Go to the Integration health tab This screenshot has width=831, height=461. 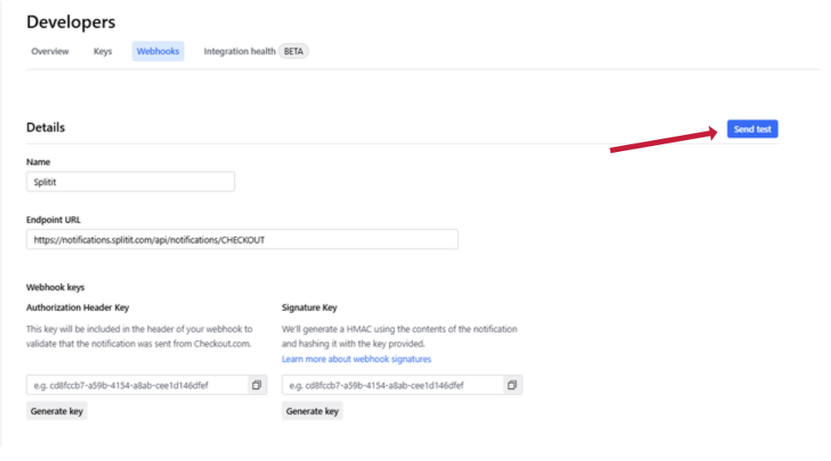pyautogui.click(x=239, y=51)
